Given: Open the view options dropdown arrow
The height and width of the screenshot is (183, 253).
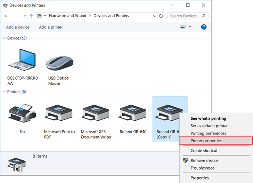Looking at the screenshot, I should click(190, 27).
